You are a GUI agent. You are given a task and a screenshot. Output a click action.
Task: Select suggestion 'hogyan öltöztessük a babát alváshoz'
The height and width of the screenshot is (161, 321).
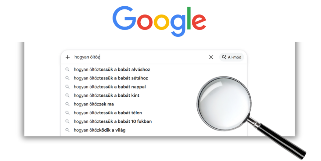(x=112, y=69)
